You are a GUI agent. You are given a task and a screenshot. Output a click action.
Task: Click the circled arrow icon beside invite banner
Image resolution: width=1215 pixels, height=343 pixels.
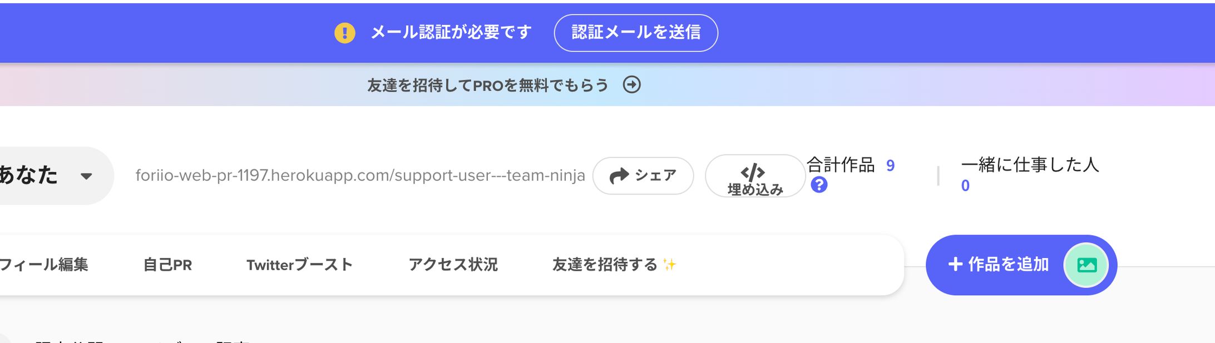631,84
